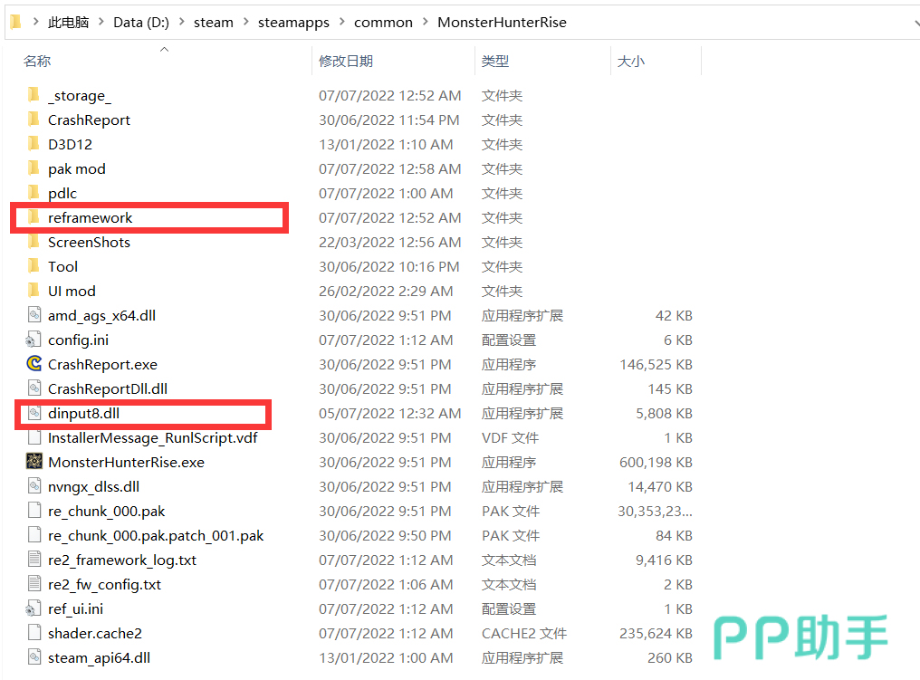Click the CACHE2 文件 type cell
The image size is (920, 680).
pos(524,634)
